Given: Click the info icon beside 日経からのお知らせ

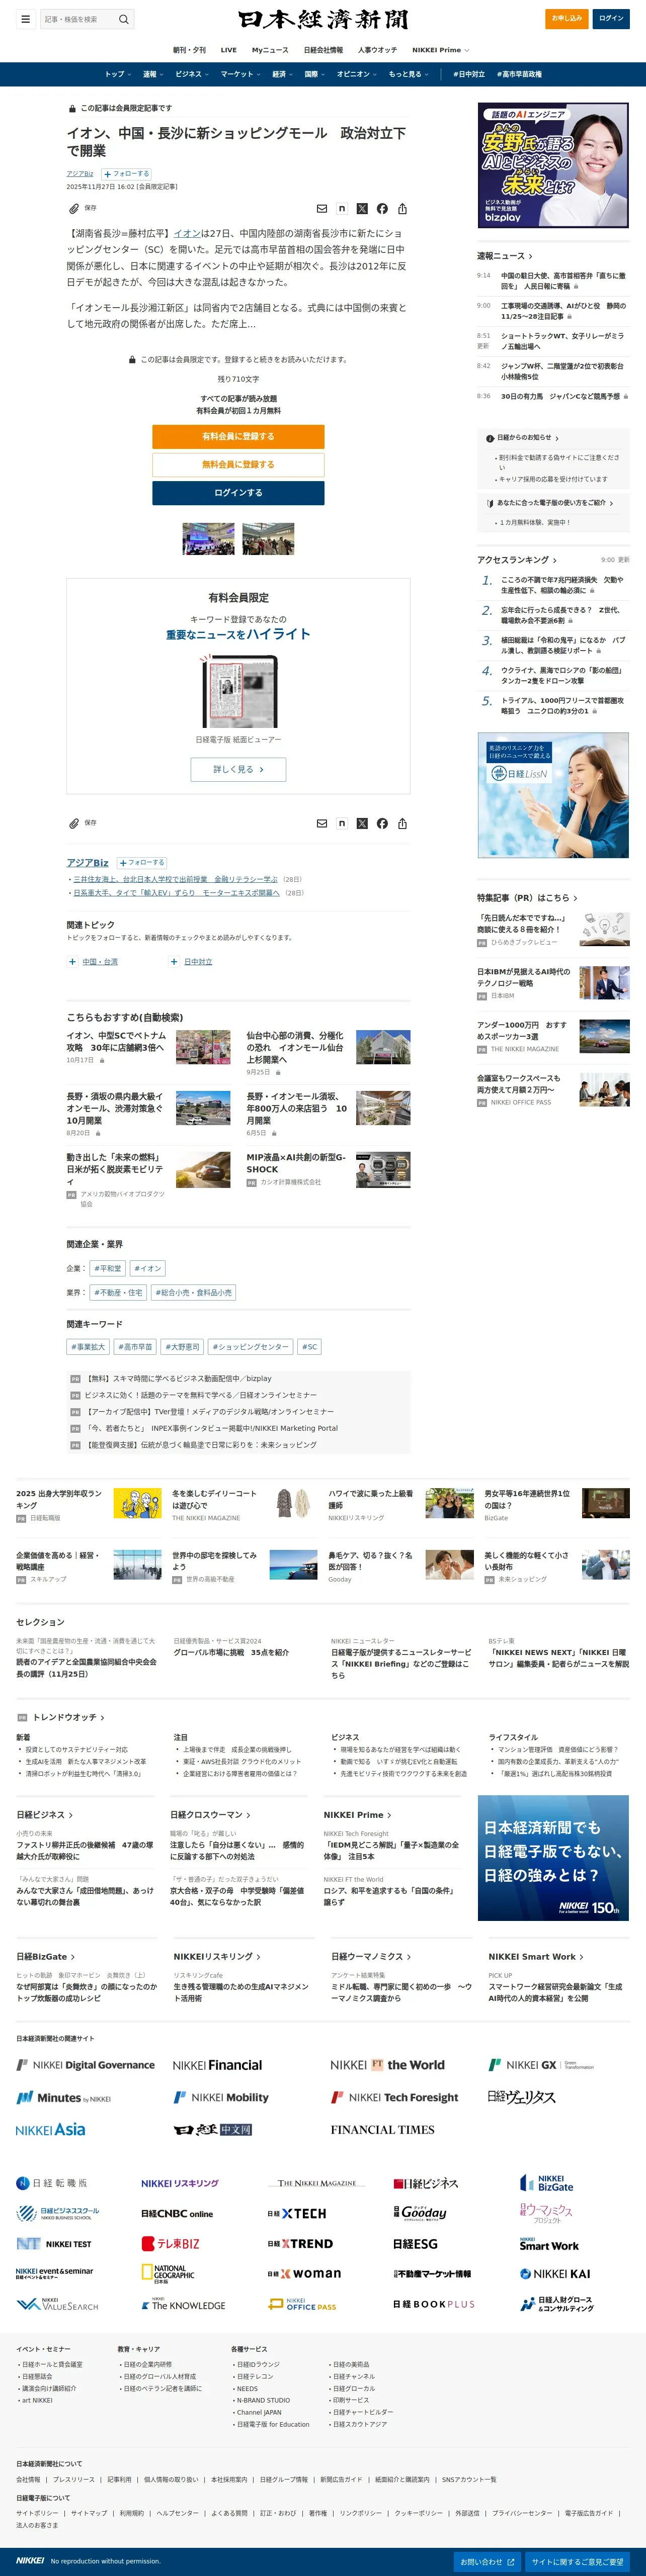Looking at the screenshot, I should pyautogui.click(x=490, y=438).
